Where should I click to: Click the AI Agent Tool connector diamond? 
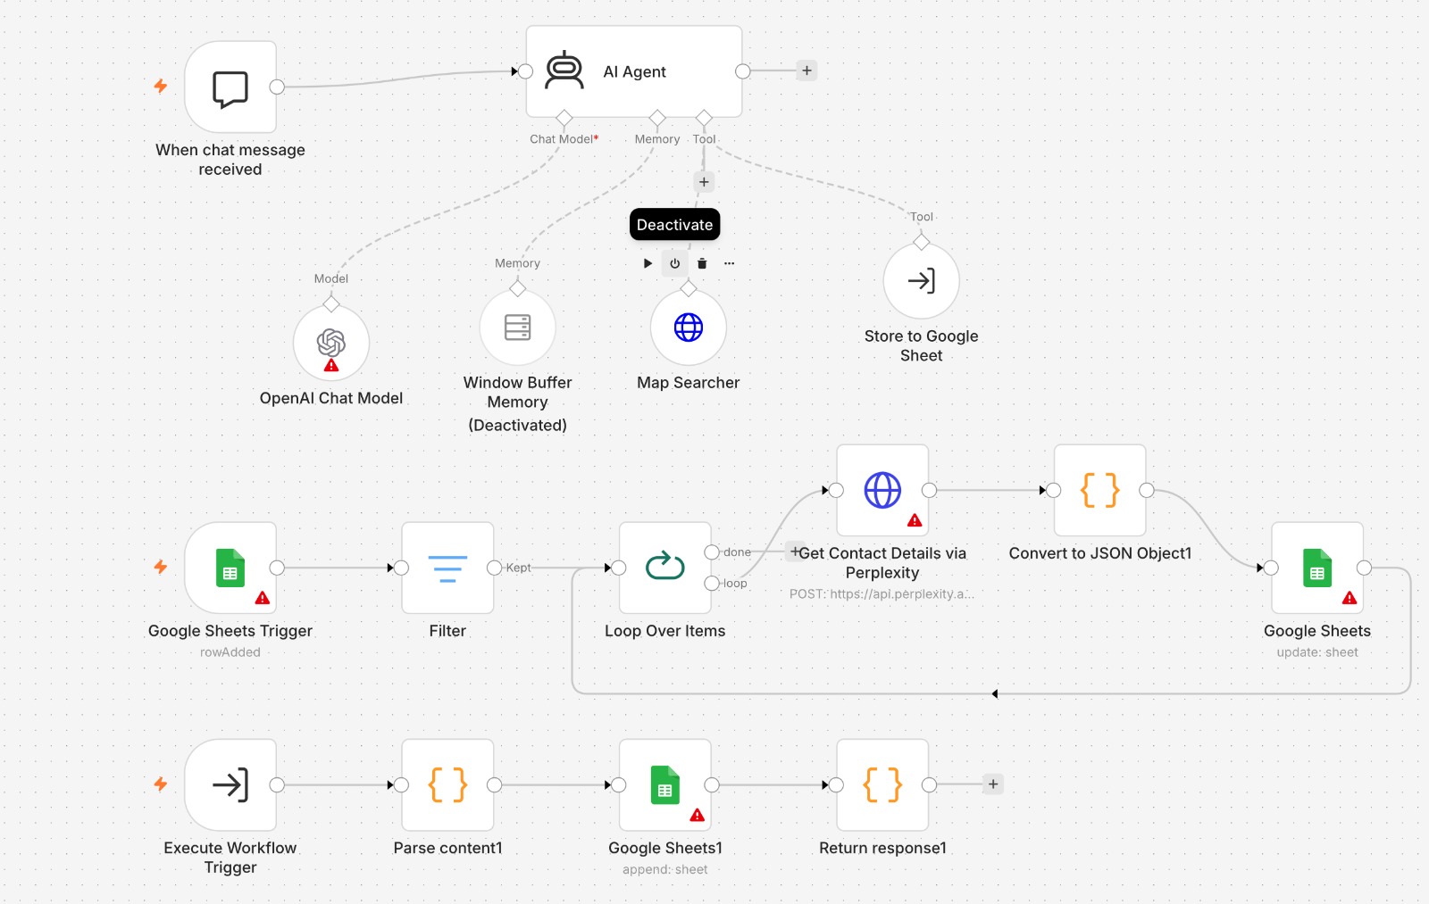pos(704,118)
